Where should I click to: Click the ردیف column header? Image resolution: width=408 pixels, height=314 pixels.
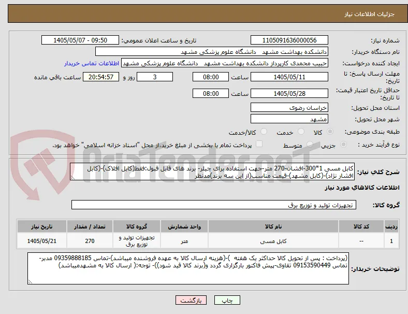(391, 226)
